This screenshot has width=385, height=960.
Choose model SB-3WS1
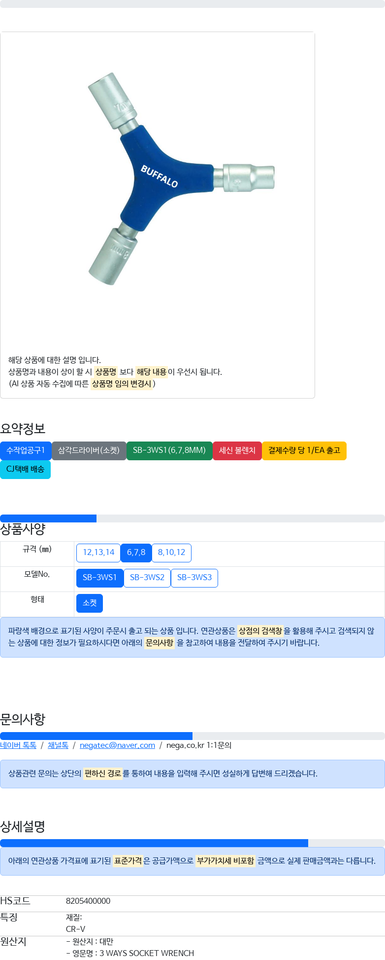pyautogui.click(x=99, y=578)
